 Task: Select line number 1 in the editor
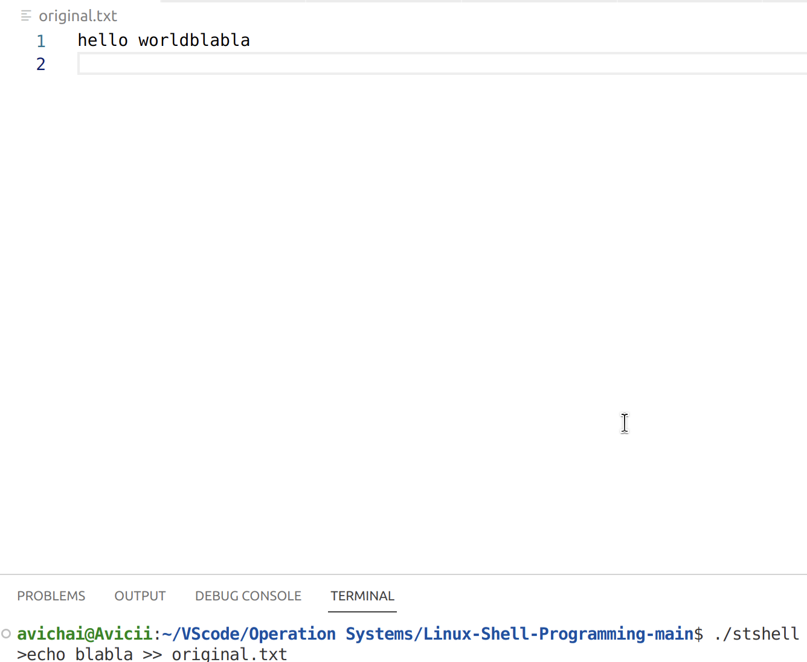click(40, 40)
